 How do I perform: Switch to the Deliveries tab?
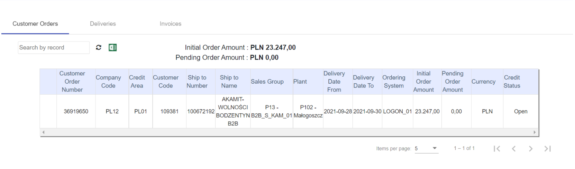click(x=103, y=24)
